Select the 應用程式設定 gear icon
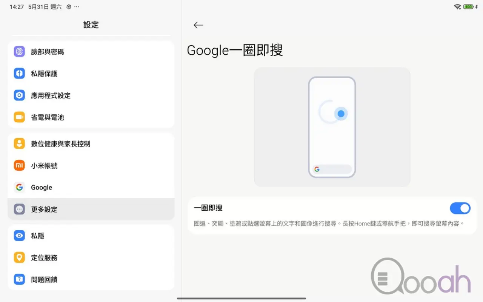483x302 pixels. [x=19, y=95]
